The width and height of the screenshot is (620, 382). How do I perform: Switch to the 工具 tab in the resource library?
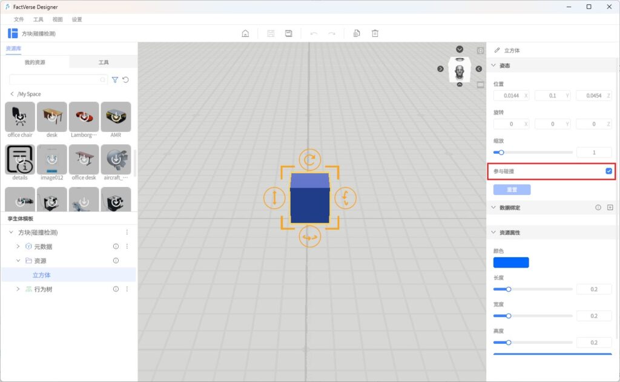104,62
